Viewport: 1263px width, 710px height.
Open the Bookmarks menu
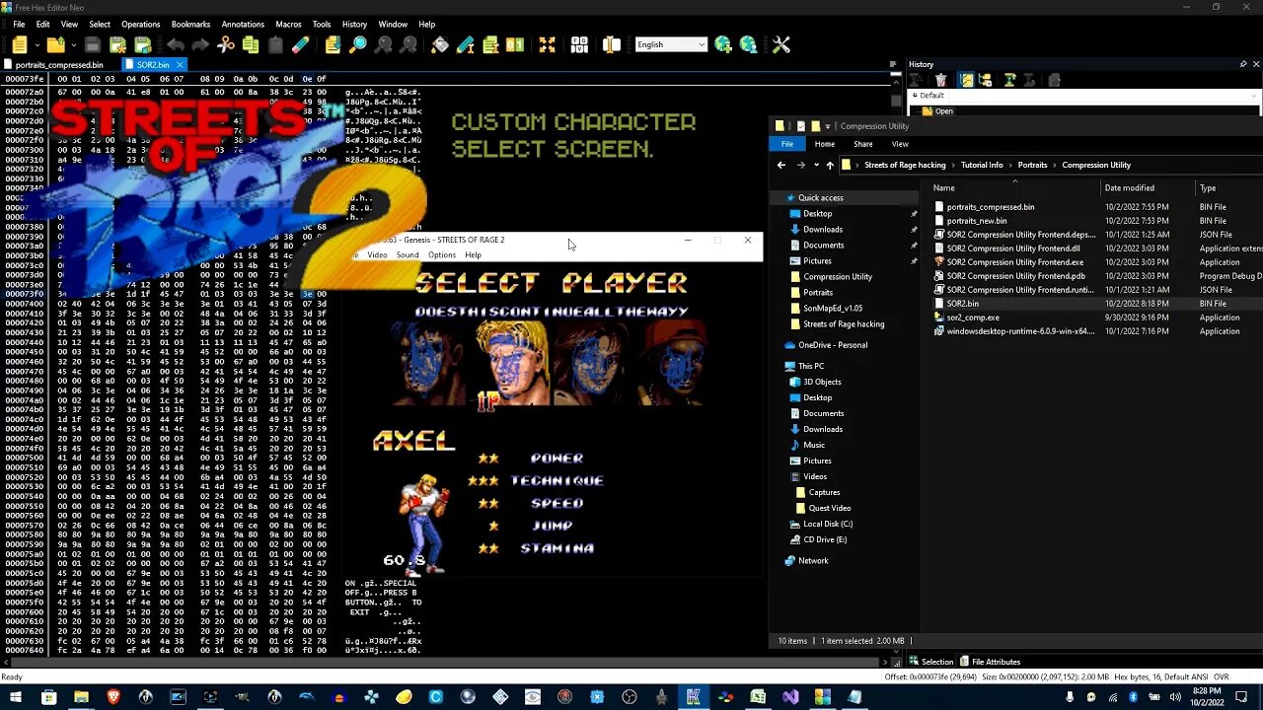click(x=190, y=24)
